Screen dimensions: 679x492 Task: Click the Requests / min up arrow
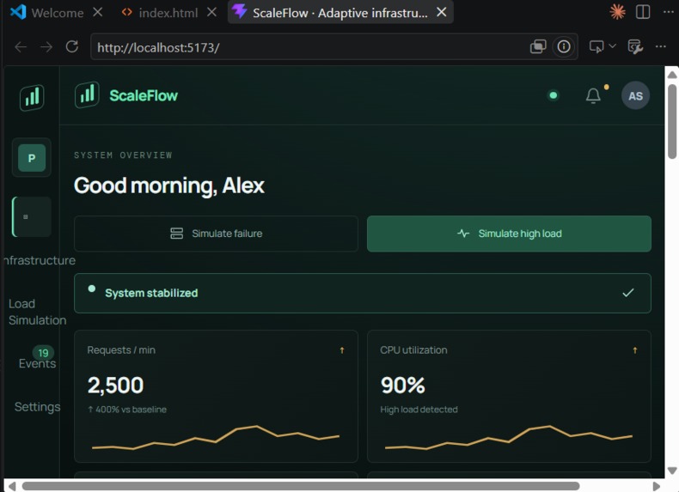coord(342,350)
